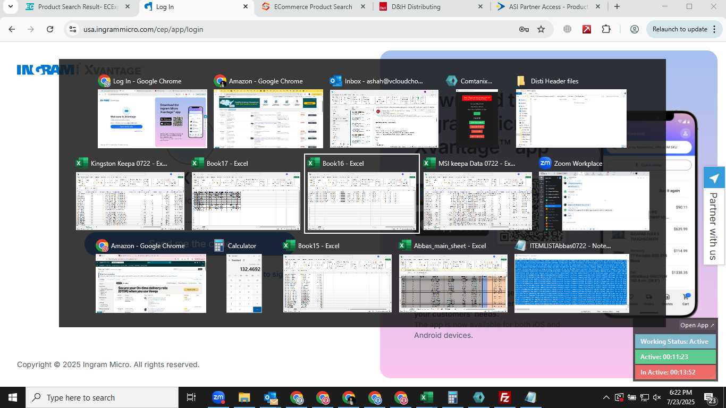726x408 pixels.
Task: Click the Type here to search box
Action: [x=102, y=397]
